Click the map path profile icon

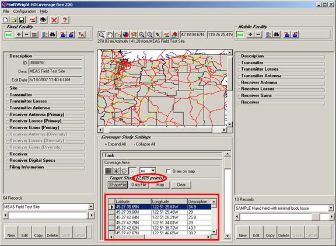118,34
